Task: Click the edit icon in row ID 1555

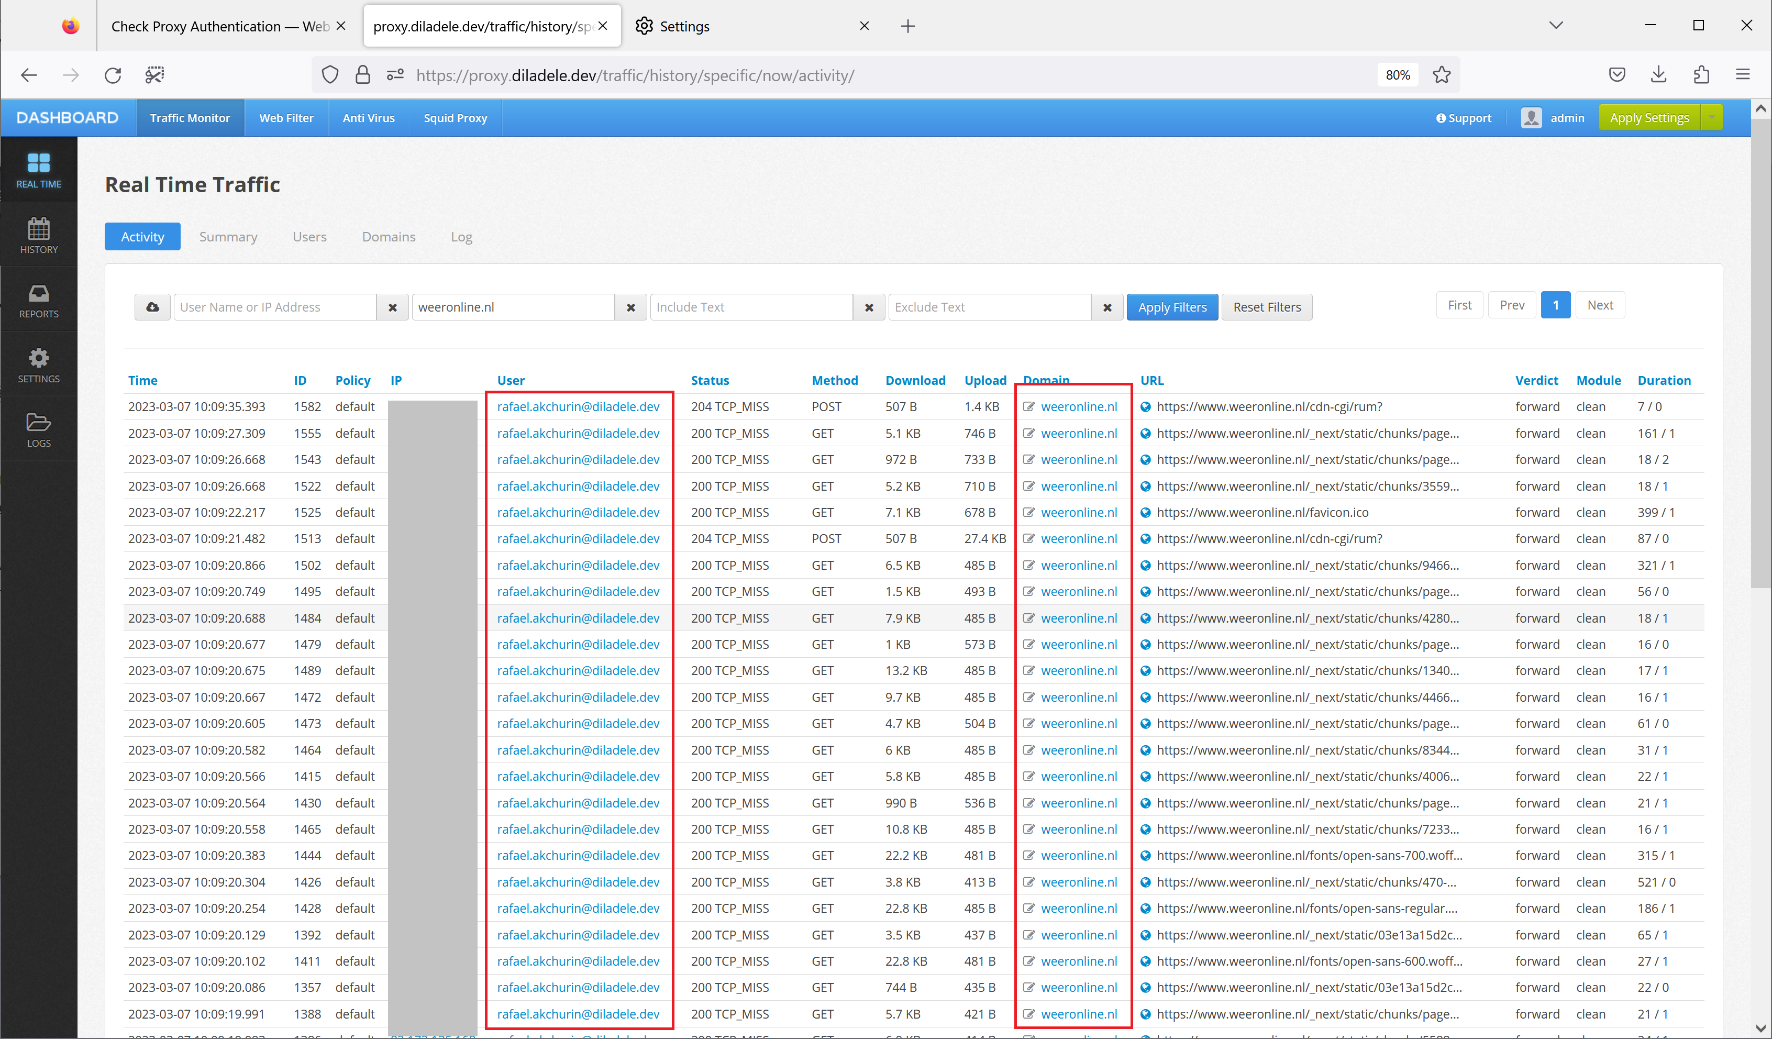Action: click(x=1029, y=433)
